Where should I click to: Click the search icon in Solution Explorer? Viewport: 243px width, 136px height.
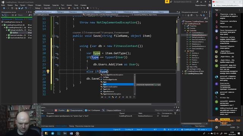coord(205,19)
